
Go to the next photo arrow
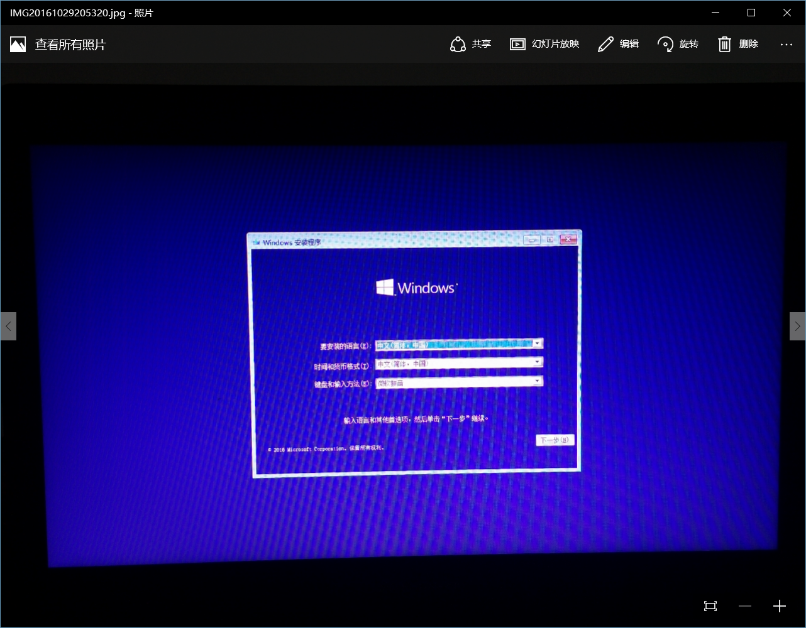point(798,326)
